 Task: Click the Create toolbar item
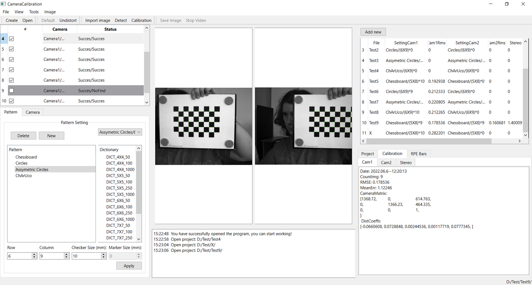point(12,20)
